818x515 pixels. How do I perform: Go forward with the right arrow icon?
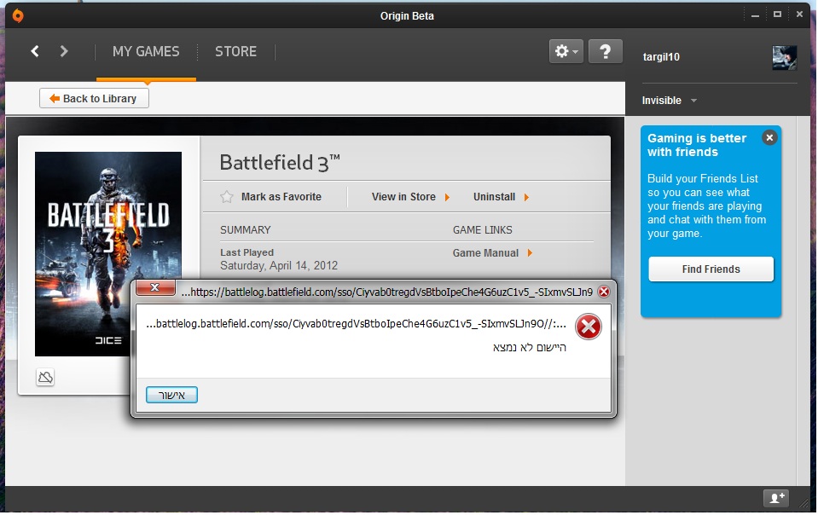pyautogui.click(x=64, y=51)
